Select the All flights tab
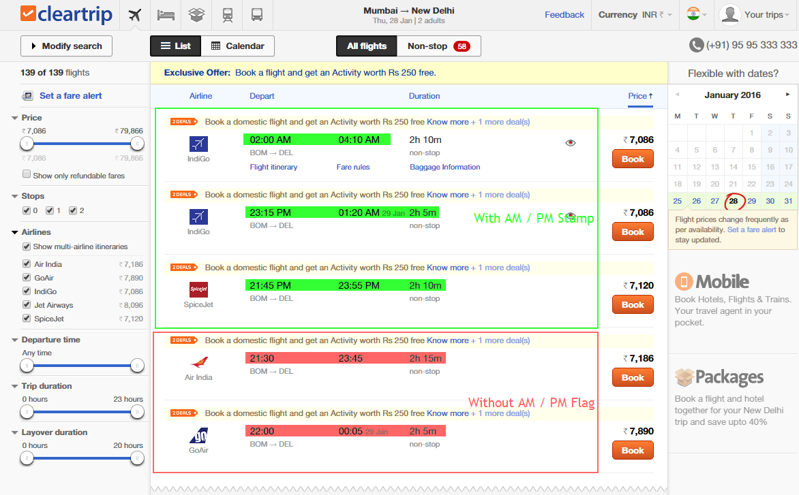Image resolution: width=799 pixels, height=495 pixels. 366,46
